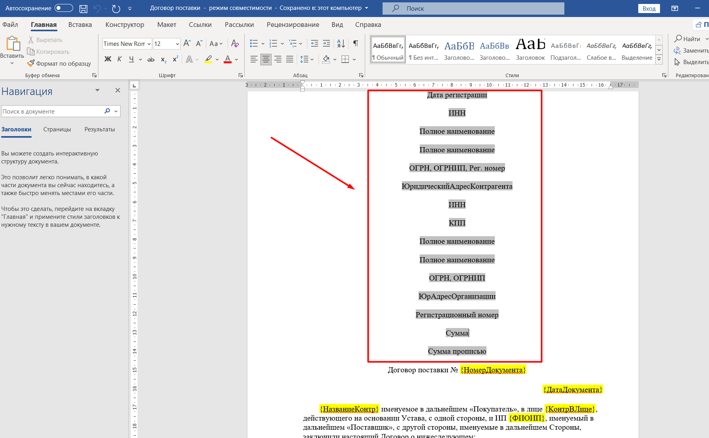The height and width of the screenshot is (438, 709).
Task: Apply the Без интервала style
Action: (x=424, y=49)
